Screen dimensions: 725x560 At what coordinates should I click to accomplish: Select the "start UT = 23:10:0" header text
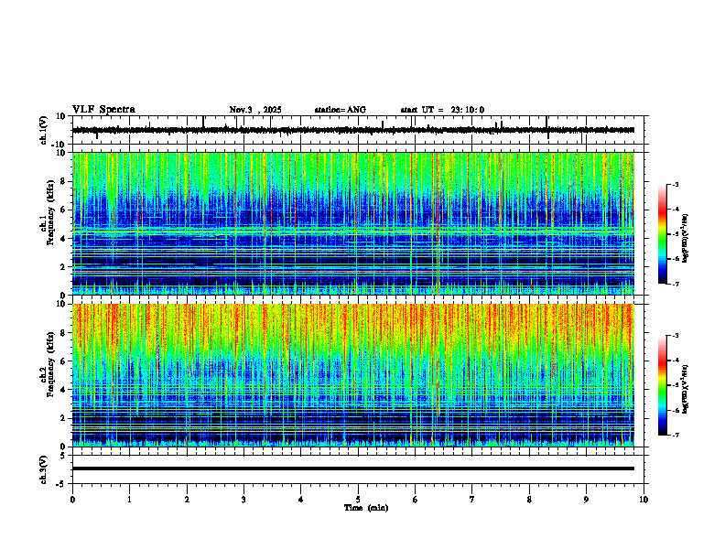coord(442,110)
